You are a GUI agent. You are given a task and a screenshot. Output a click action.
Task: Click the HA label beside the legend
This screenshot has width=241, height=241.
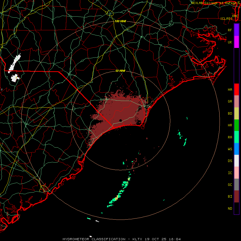point(230,89)
